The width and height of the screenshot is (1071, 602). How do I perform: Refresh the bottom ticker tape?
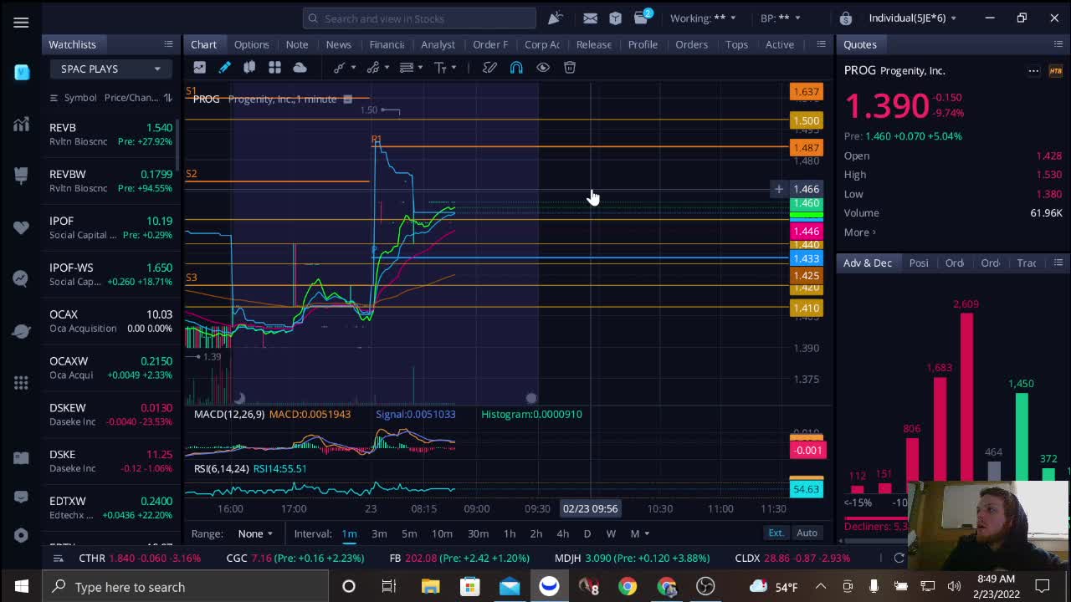click(899, 558)
